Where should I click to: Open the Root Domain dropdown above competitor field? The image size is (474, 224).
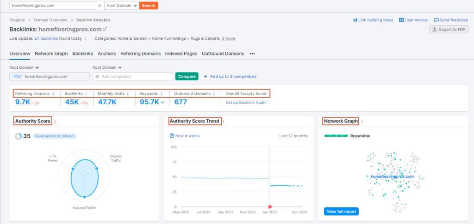107,67
